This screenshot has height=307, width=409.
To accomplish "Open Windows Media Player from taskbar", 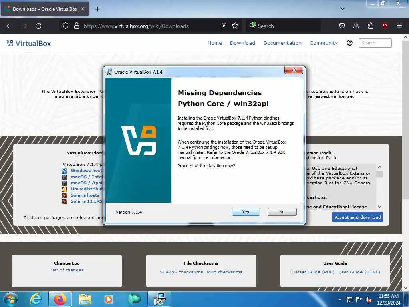I will [x=109, y=299].
